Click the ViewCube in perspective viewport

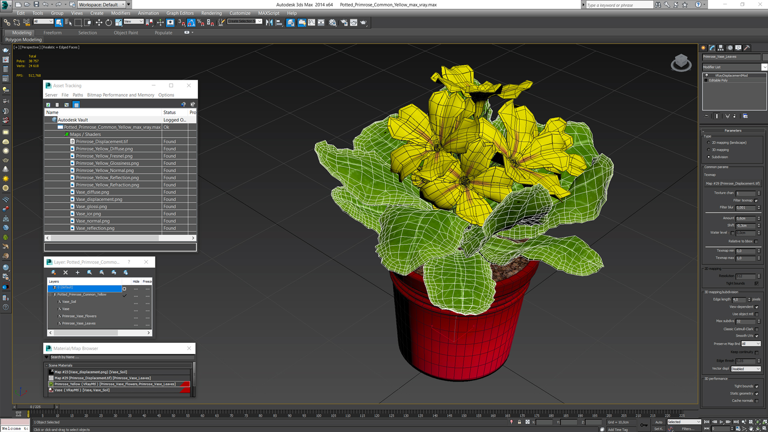point(681,63)
